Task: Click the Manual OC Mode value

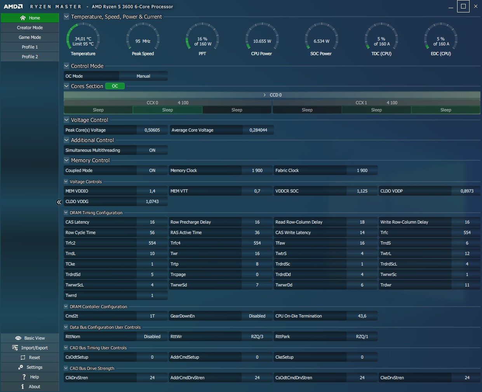Action: click(143, 76)
